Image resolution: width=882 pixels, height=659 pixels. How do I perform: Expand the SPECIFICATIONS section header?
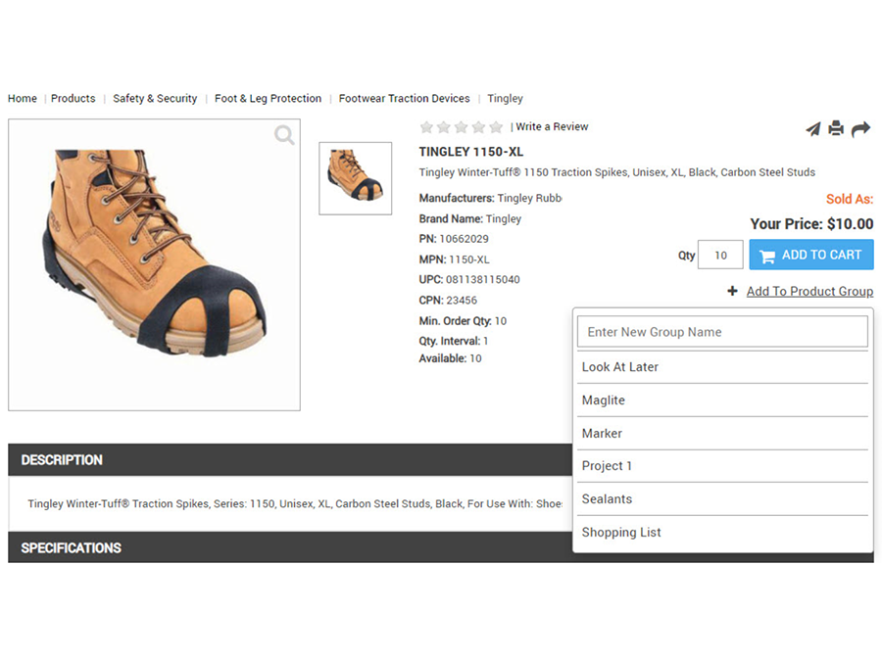point(290,547)
